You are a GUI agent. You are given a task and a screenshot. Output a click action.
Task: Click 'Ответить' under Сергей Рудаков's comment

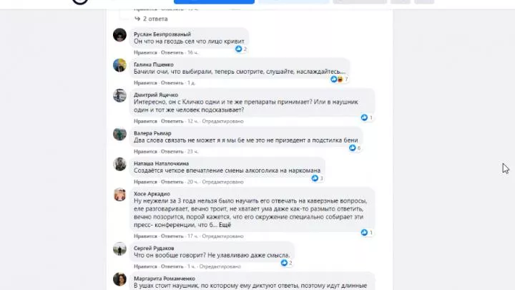click(x=172, y=266)
